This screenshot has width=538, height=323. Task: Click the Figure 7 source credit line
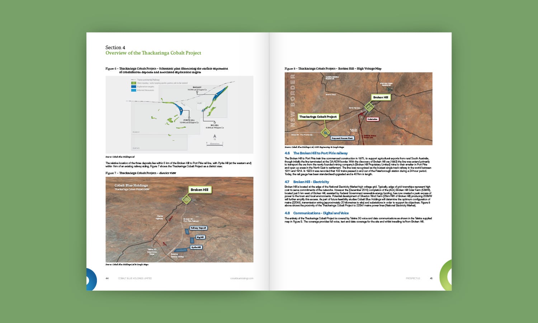click(x=127, y=265)
